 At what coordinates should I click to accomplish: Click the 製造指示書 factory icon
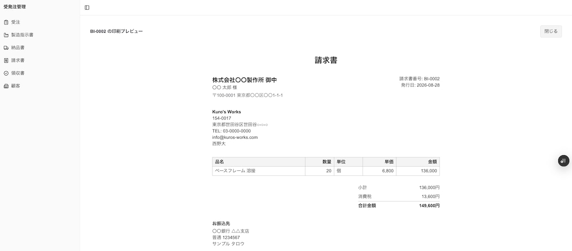(6, 35)
